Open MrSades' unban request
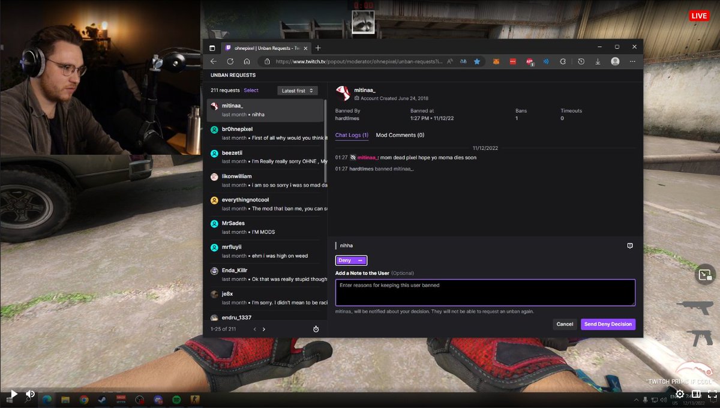The width and height of the screenshot is (720, 408). point(265,227)
